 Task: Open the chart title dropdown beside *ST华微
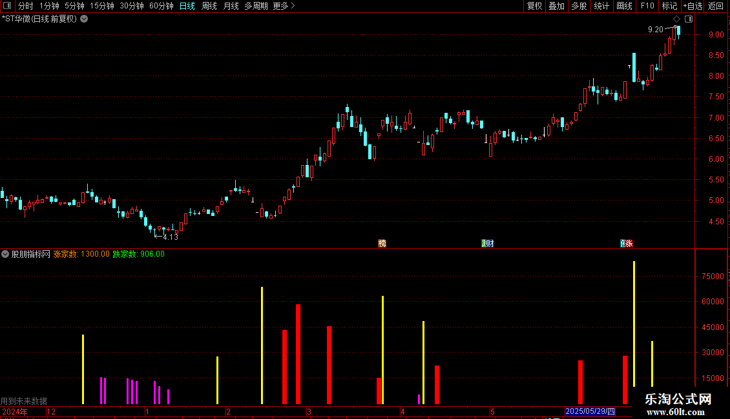tap(84, 19)
